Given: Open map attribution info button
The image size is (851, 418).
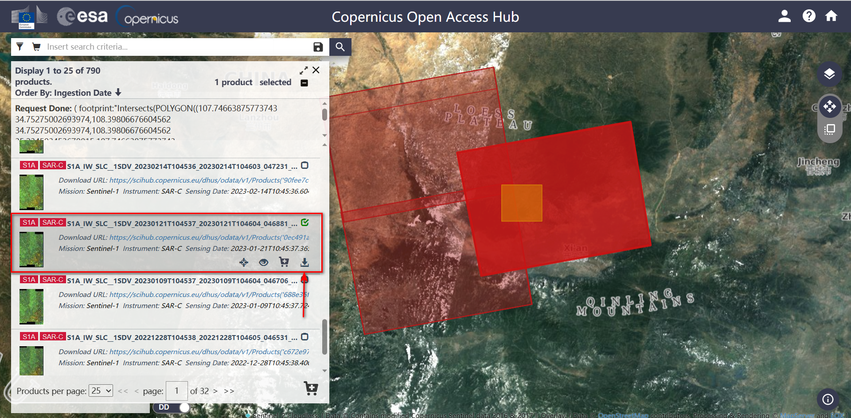Looking at the screenshot, I should tap(828, 399).
